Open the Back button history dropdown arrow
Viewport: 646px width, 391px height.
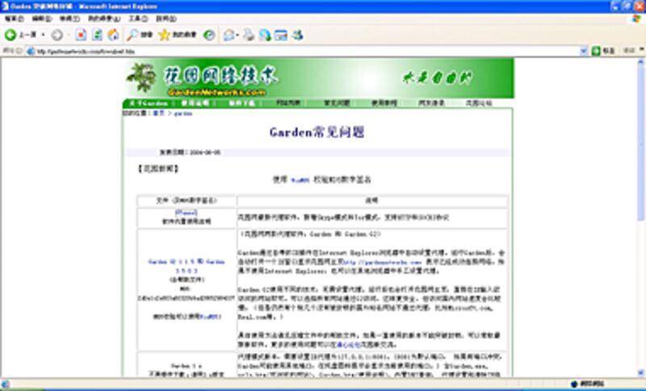click(x=43, y=36)
